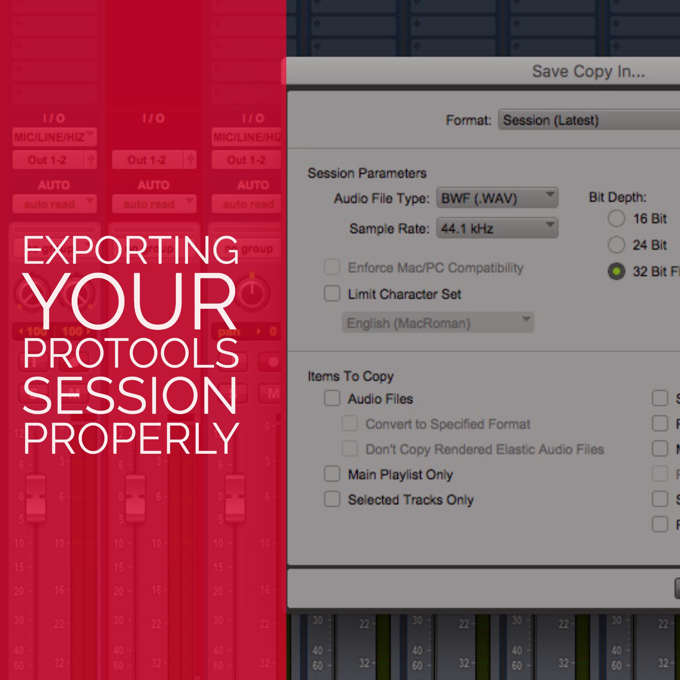Open the Audio File Type BWF (.WAV) dropdown

click(x=497, y=198)
